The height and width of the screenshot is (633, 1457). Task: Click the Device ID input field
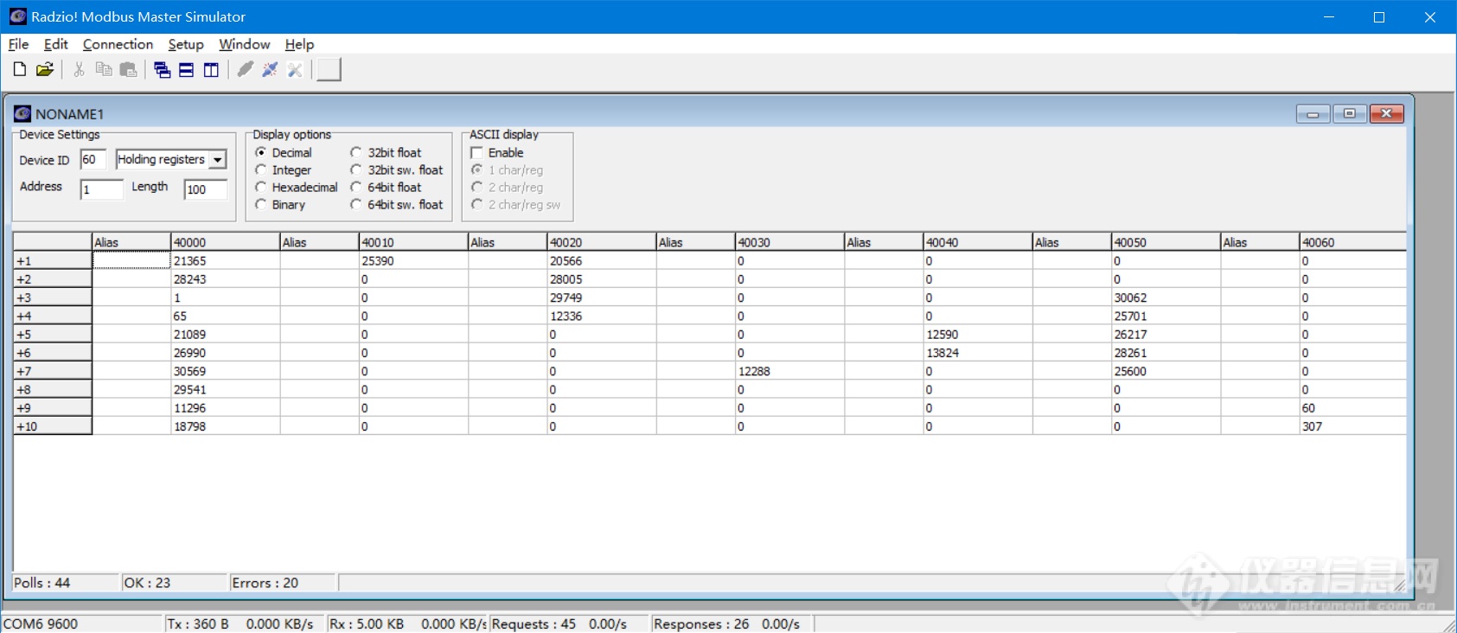93,160
